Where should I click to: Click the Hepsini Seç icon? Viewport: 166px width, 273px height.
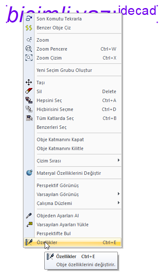pyautogui.click(x=29, y=100)
